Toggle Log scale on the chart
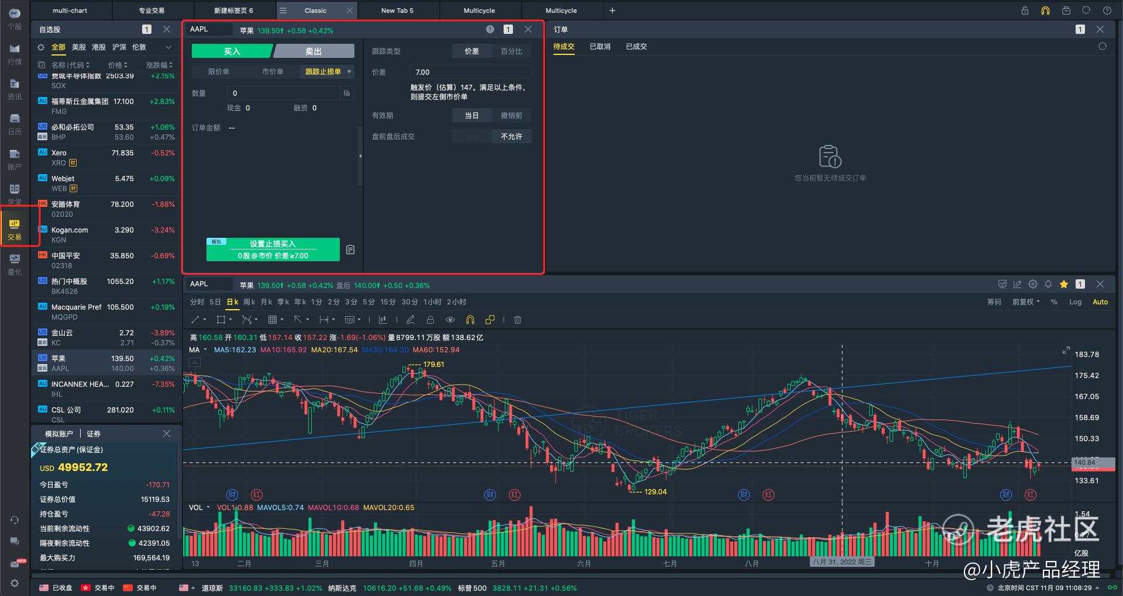 tap(1075, 302)
